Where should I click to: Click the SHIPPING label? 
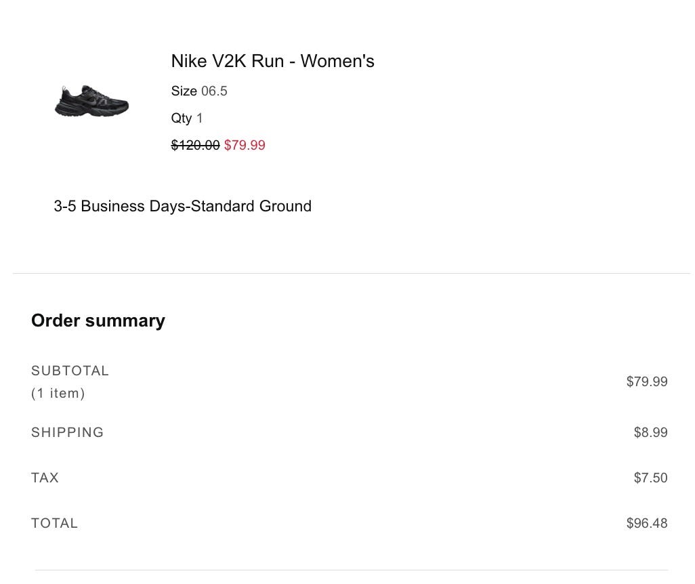pyautogui.click(x=67, y=432)
